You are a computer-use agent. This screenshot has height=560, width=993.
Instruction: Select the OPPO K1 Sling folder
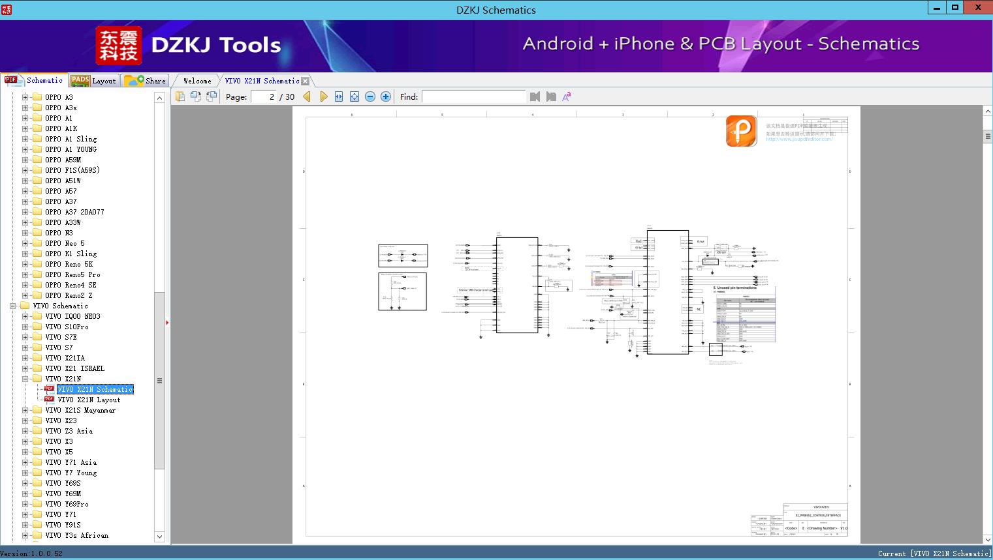tap(71, 254)
